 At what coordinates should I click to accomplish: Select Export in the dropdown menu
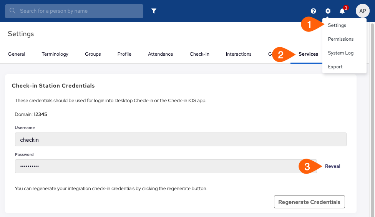pyautogui.click(x=335, y=67)
